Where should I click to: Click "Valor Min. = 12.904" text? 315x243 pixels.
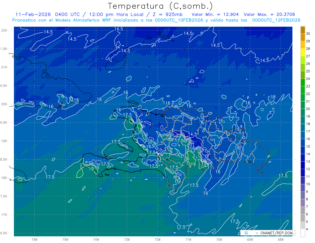[215, 14]
